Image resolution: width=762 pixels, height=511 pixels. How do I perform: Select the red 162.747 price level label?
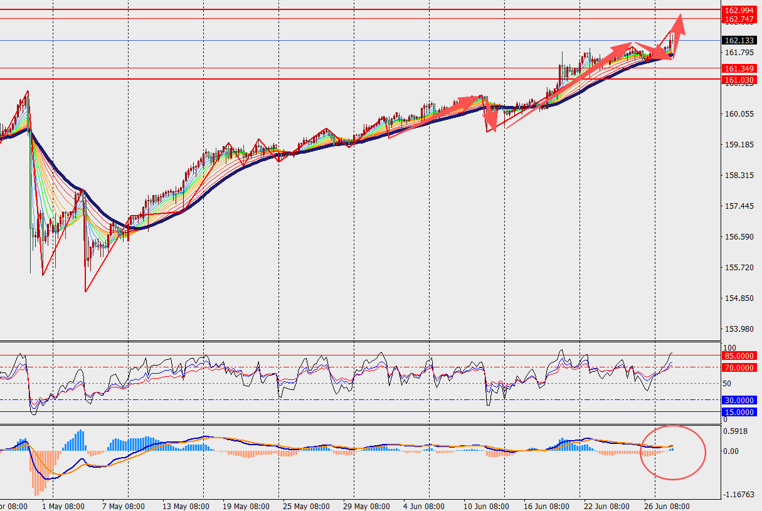tap(739, 19)
